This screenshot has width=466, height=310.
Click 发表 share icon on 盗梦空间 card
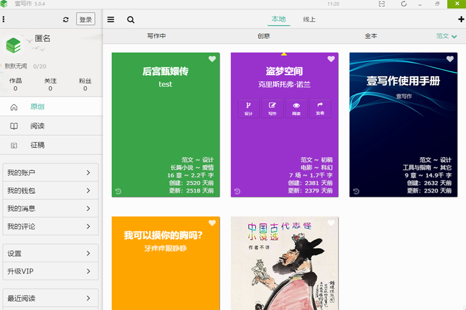tap(320, 109)
